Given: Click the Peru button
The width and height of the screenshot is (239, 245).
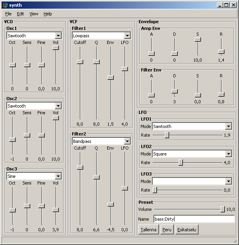Looking at the screenshot, I should pyautogui.click(x=167, y=230).
